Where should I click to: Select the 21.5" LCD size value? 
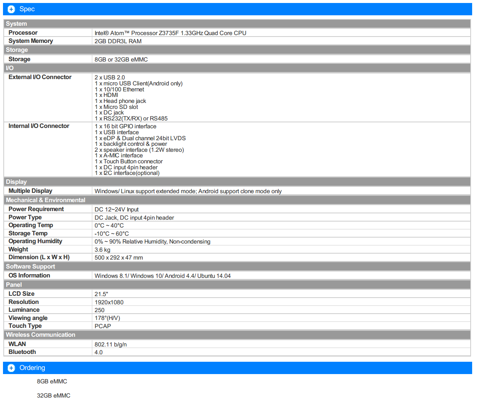tap(101, 294)
